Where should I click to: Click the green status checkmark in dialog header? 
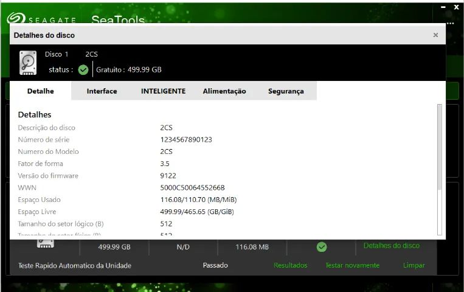click(x=83, y=70)
